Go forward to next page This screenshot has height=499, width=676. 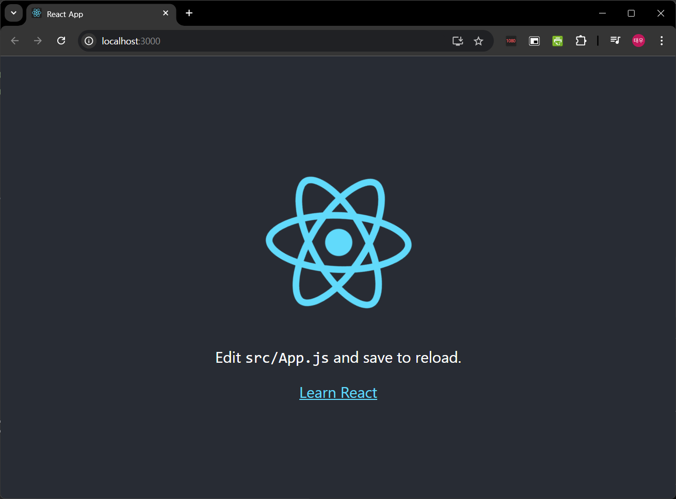click(38, 41)
